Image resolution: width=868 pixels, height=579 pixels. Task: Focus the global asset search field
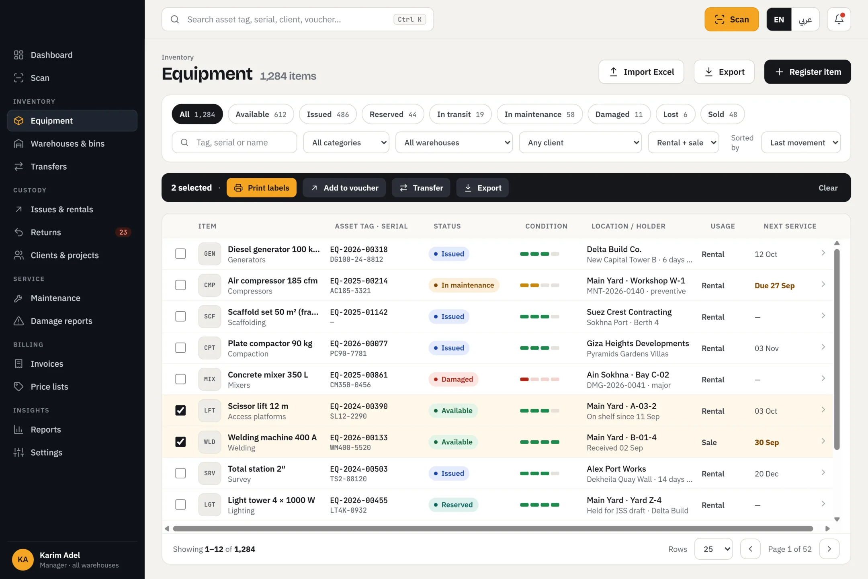pyautogui.click(x=297, y=19)
